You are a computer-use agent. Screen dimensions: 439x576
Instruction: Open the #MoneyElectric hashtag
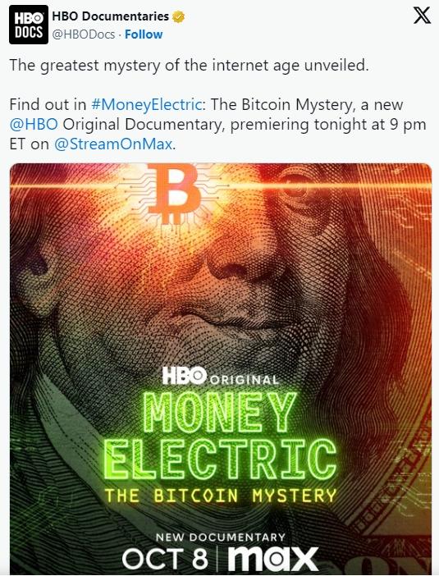tap(146, 105)
